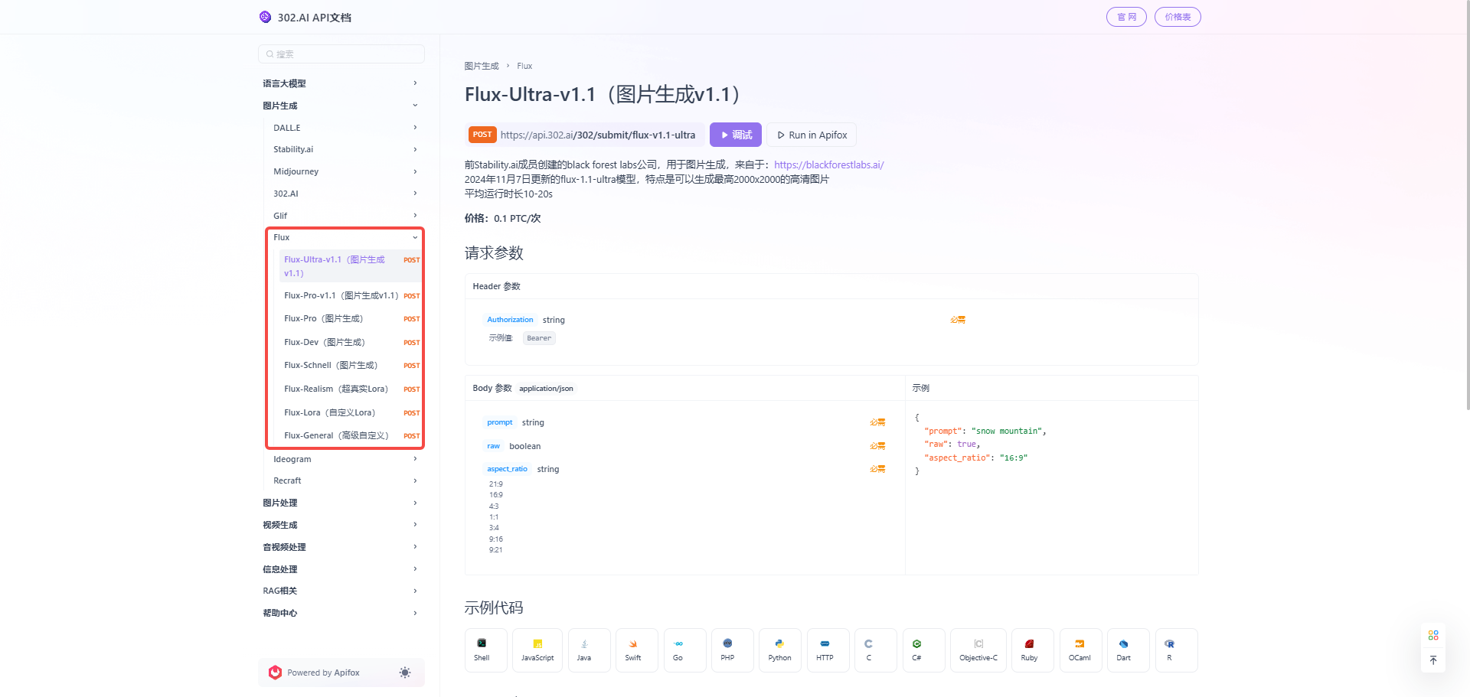Select the R code example icon
The height and width of the screenshot is (697, 1470).
click(x=1169, y=643)
